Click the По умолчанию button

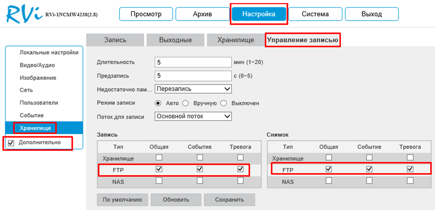(123, 199)
